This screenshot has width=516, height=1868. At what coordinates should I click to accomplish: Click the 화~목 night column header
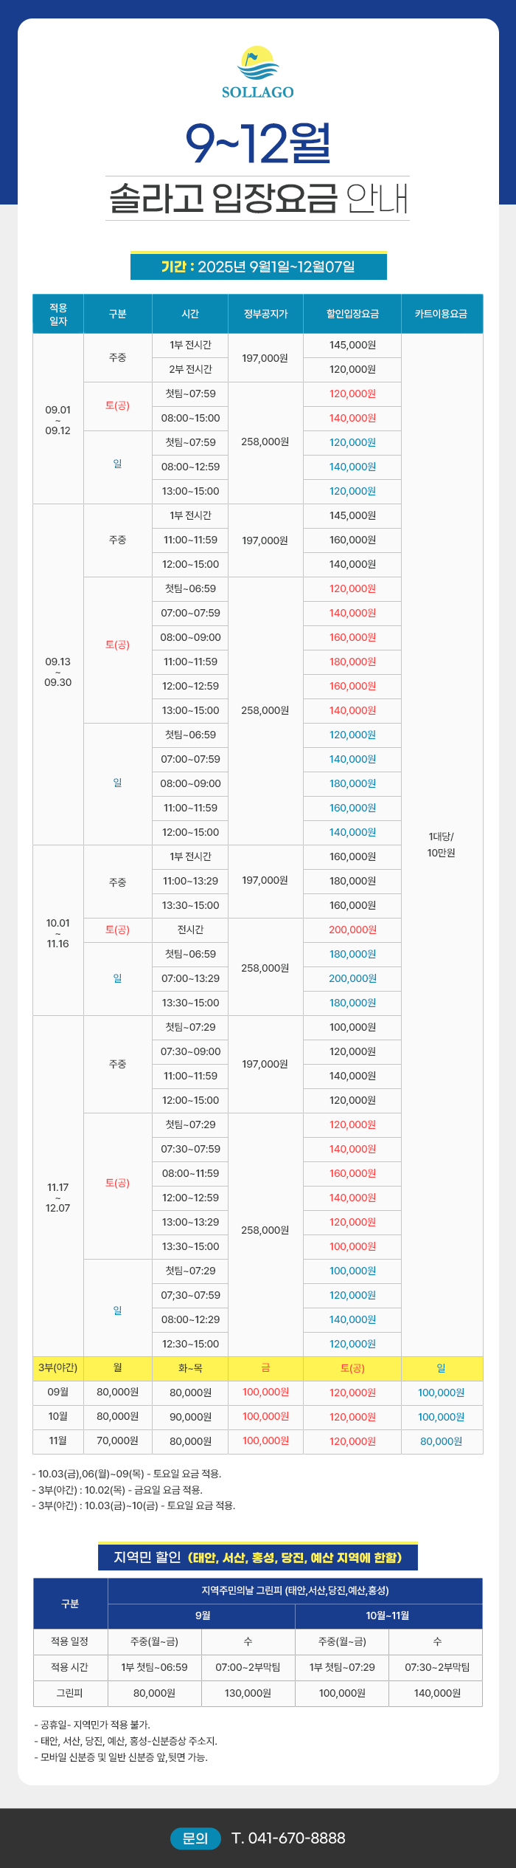point(190,1368)
